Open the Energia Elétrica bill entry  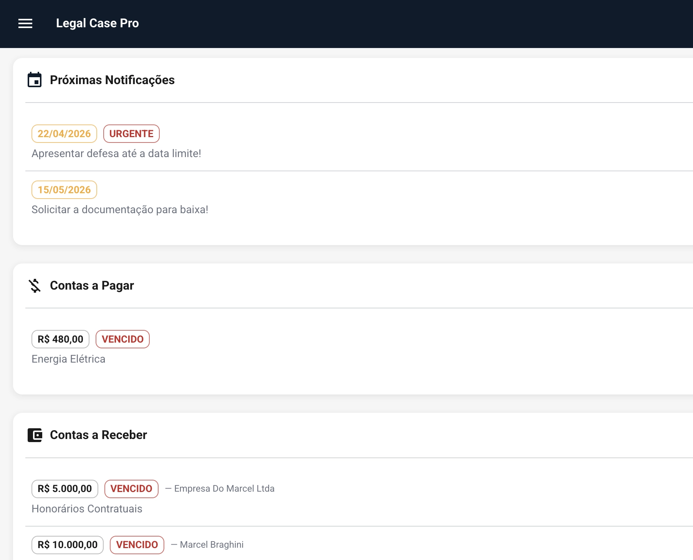(68, 359)
